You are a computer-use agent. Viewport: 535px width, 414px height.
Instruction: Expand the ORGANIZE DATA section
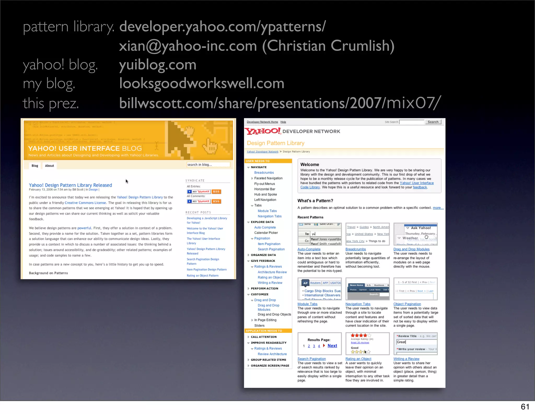248,255
